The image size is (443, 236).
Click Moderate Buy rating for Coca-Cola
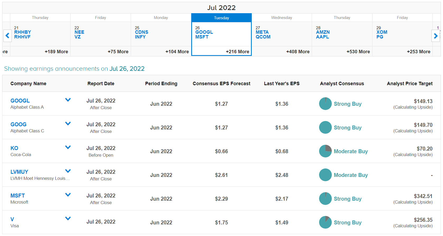[351, 151]
